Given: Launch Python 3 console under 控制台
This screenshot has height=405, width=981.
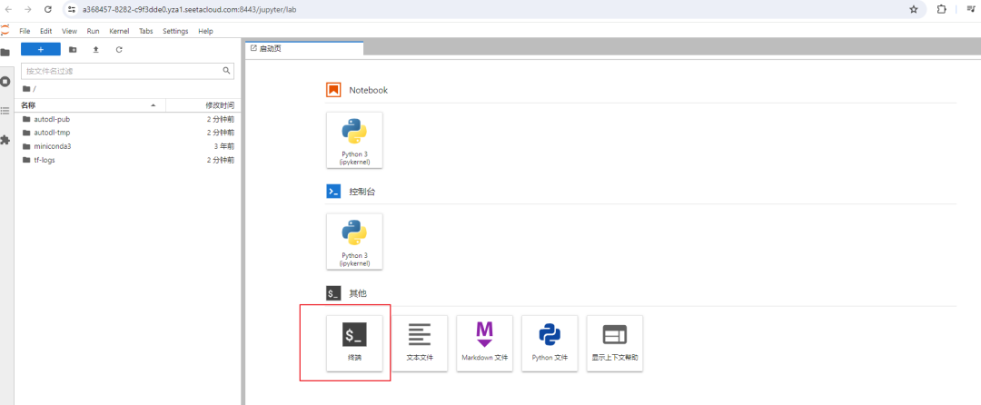Looking at the screenshot, I should click(x=354, y=242).
